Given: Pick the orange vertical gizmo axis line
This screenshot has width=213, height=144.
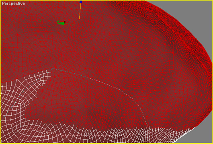Looking at the screenshot, I should (x=80, y=11).
